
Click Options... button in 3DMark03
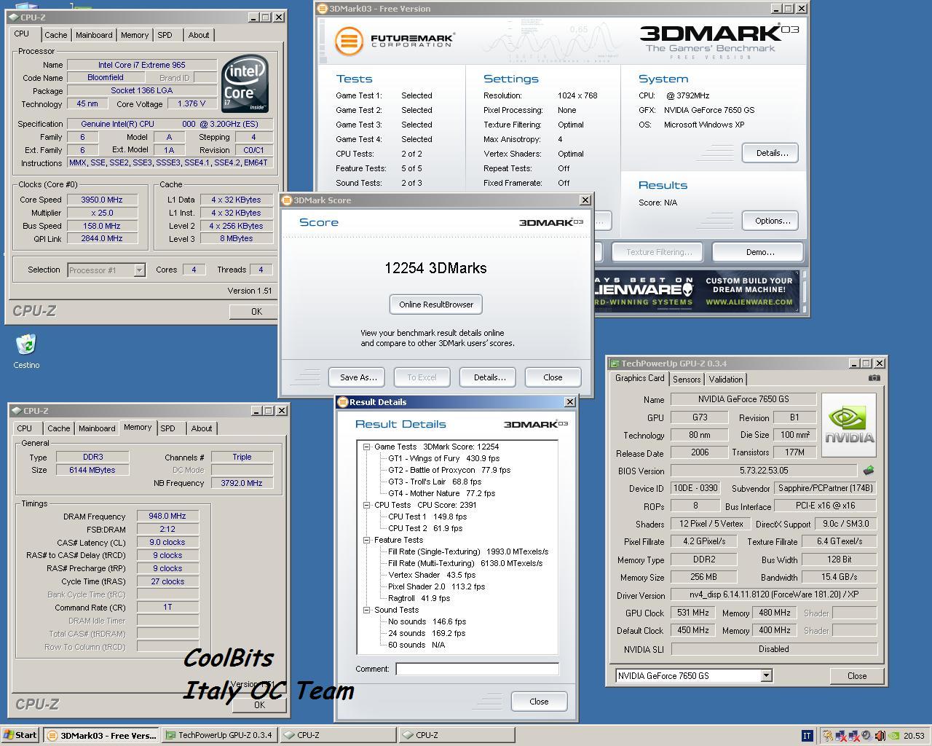click(772, 221)
